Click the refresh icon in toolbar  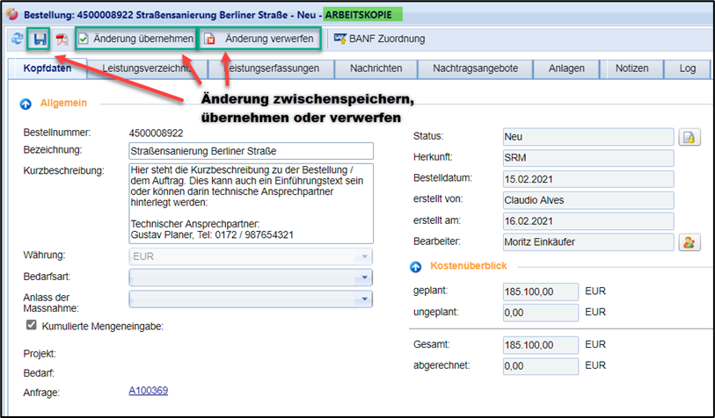tap(17, 40)
